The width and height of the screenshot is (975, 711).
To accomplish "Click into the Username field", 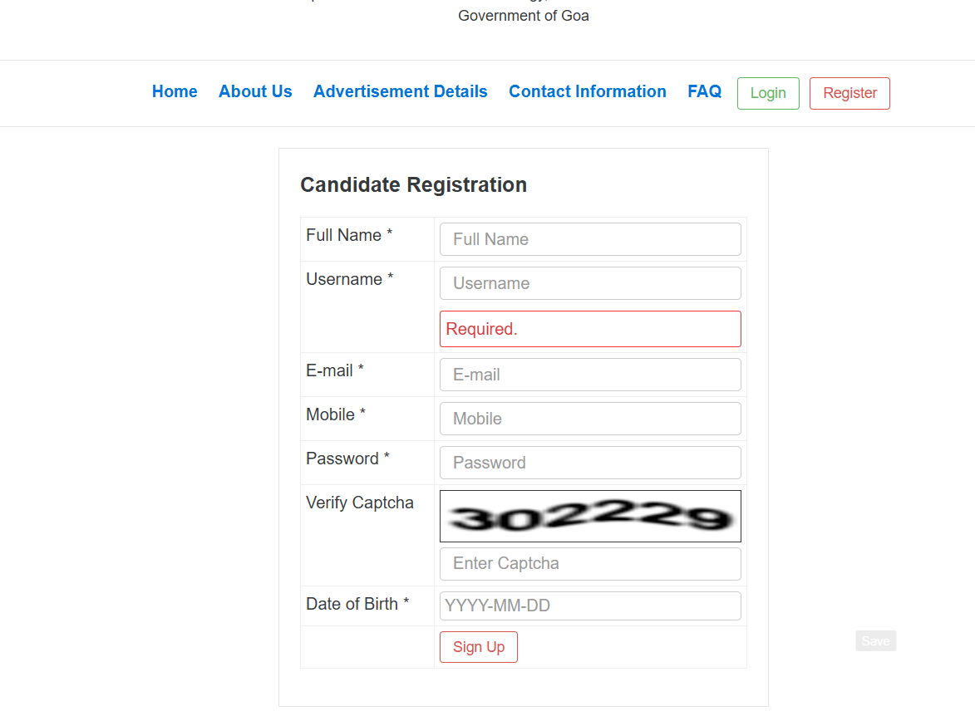I will click(x=590, y=283).
